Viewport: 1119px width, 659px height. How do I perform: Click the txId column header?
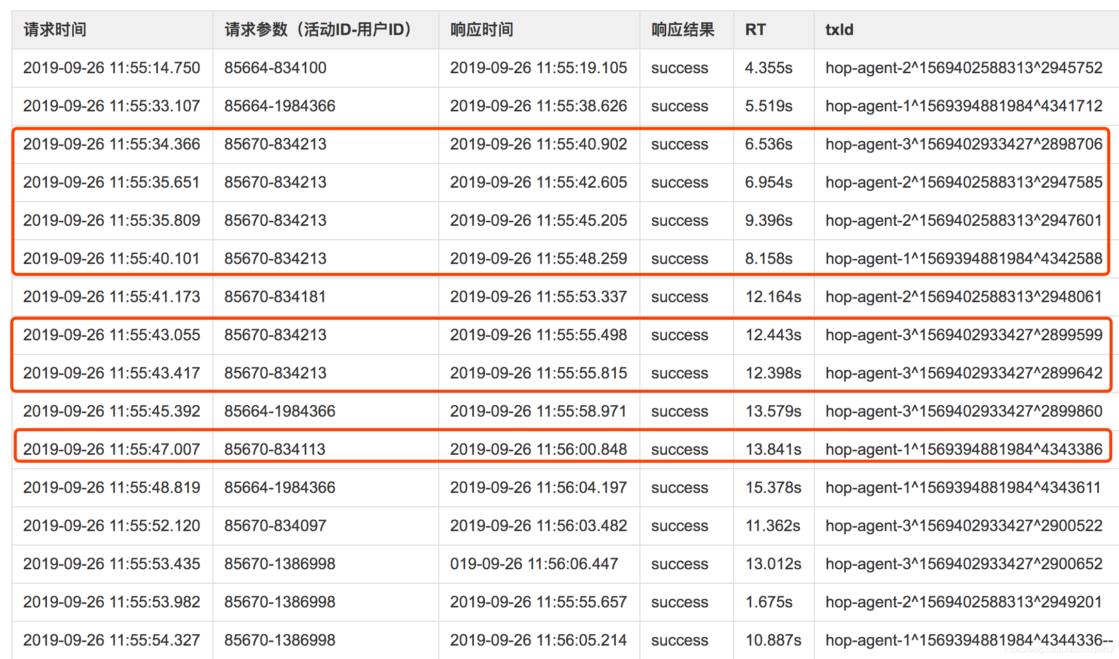tap(840, 30)
